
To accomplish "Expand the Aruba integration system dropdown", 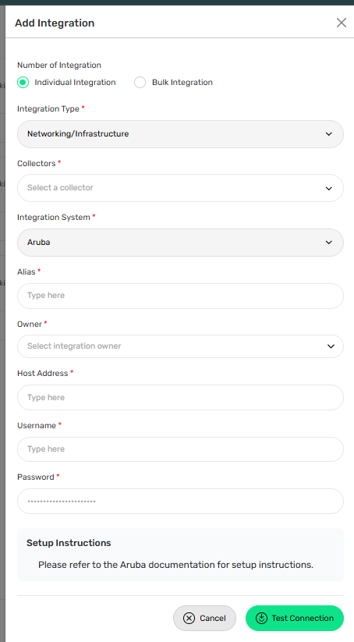I will (x=180, y=243).
